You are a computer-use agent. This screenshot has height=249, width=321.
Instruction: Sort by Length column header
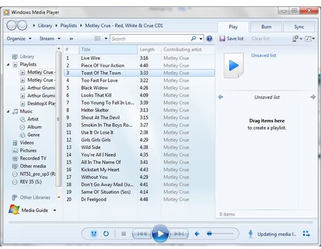click(x=149, y=50)
